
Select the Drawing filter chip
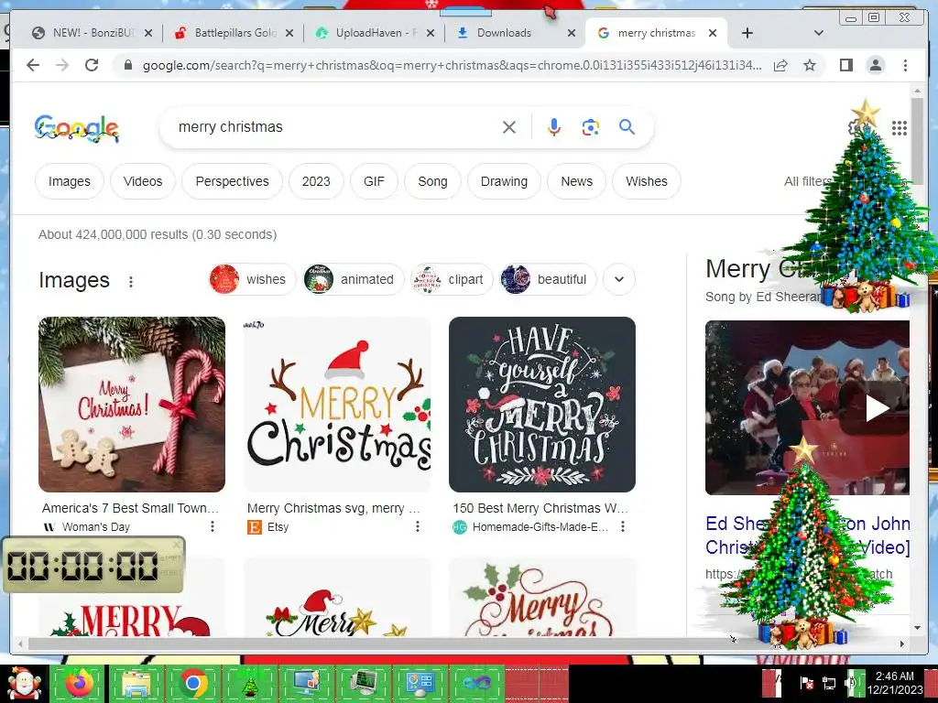[505, 181]
